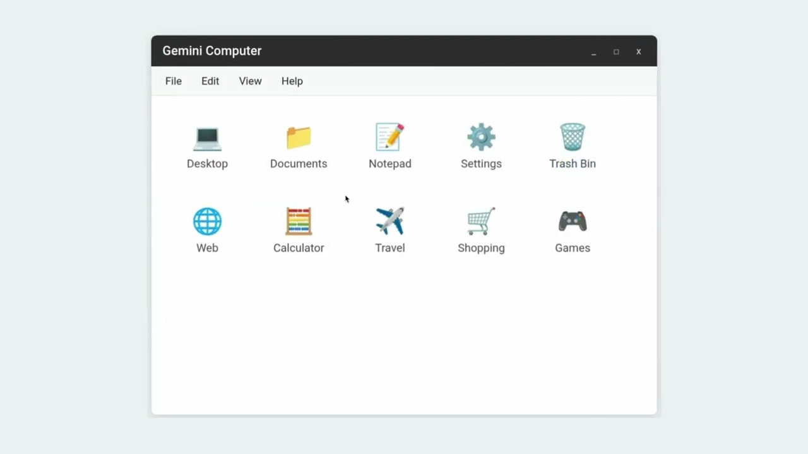This screenshot has width=808, height=454.
Task: Open the Documents folder icon
Action: (299, 138)
